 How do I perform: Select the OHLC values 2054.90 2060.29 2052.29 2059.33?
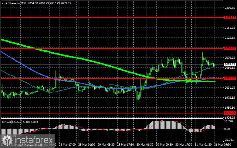click(49, 3)
